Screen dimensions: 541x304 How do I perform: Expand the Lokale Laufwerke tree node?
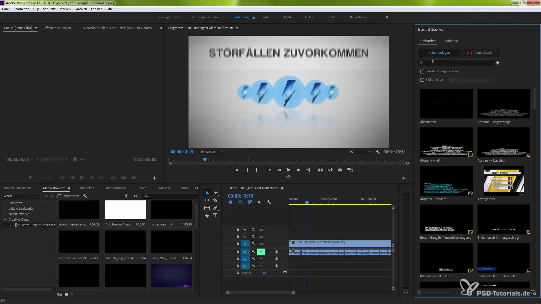[x=5, y=209]
